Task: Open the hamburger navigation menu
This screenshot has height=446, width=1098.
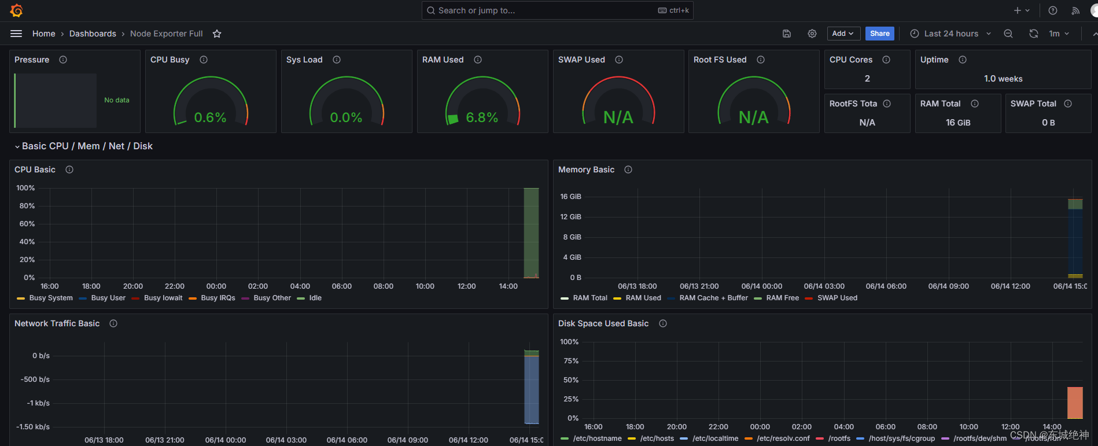Action: 16,34
